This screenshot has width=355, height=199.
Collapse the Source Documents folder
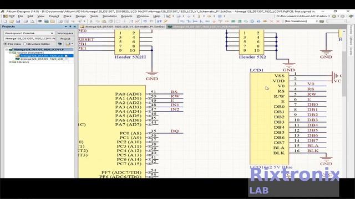pyautogui.click(x=10, y=53)
